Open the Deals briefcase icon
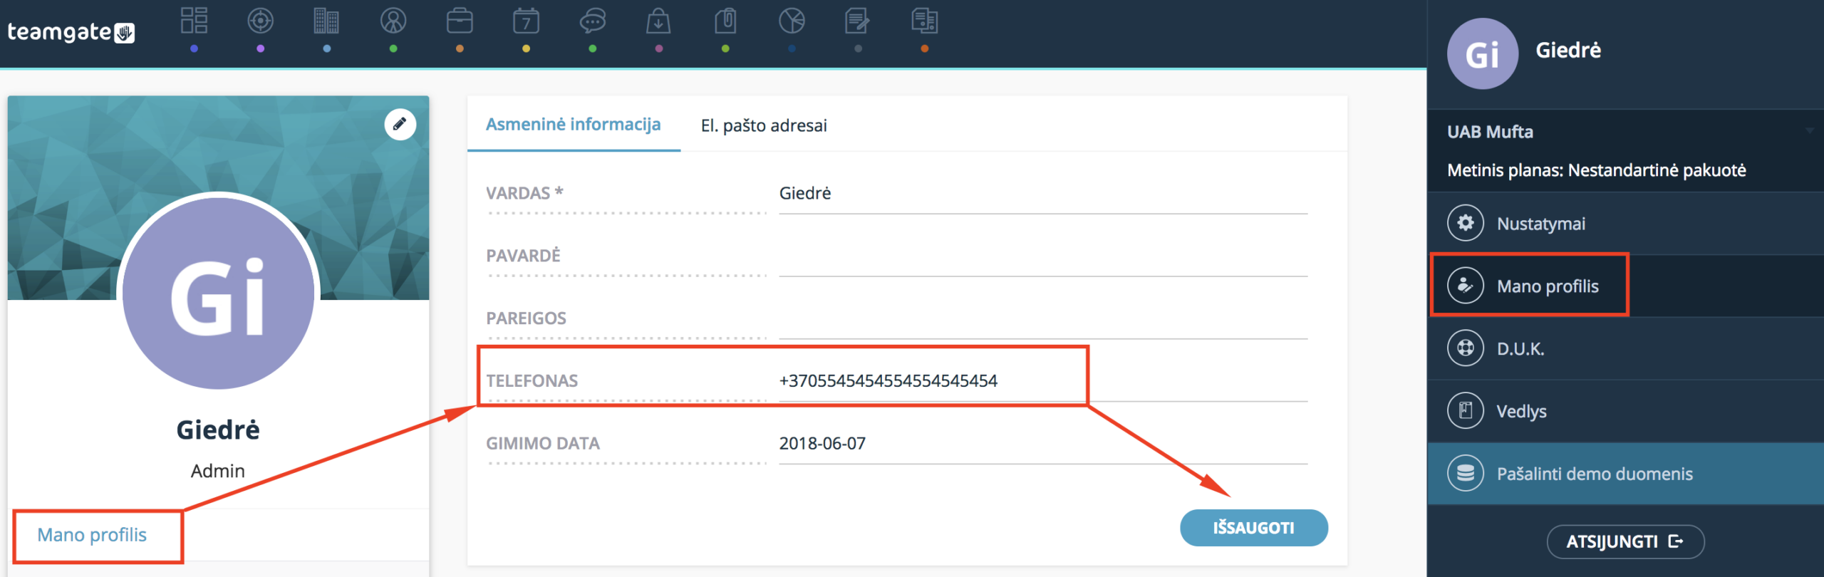The image size is (1824, 577). coord(460,21)
